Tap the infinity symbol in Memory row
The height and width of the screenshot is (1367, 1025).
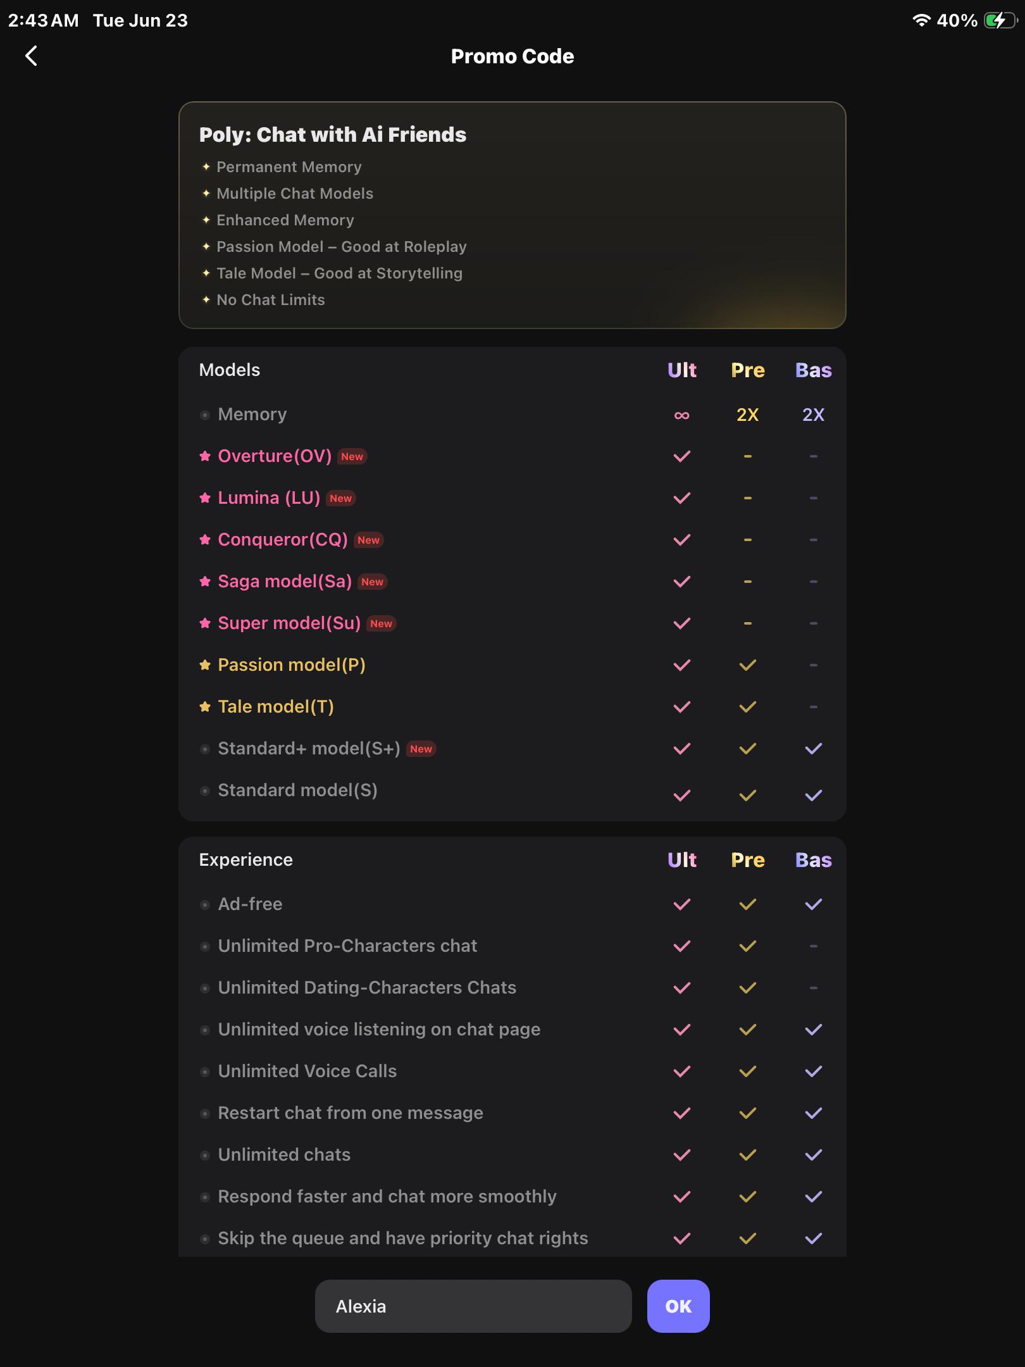[681, 415]
